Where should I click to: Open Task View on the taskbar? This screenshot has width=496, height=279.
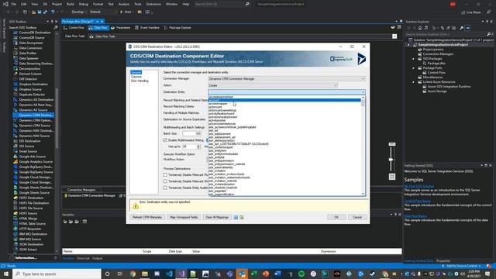pos(120,274)
